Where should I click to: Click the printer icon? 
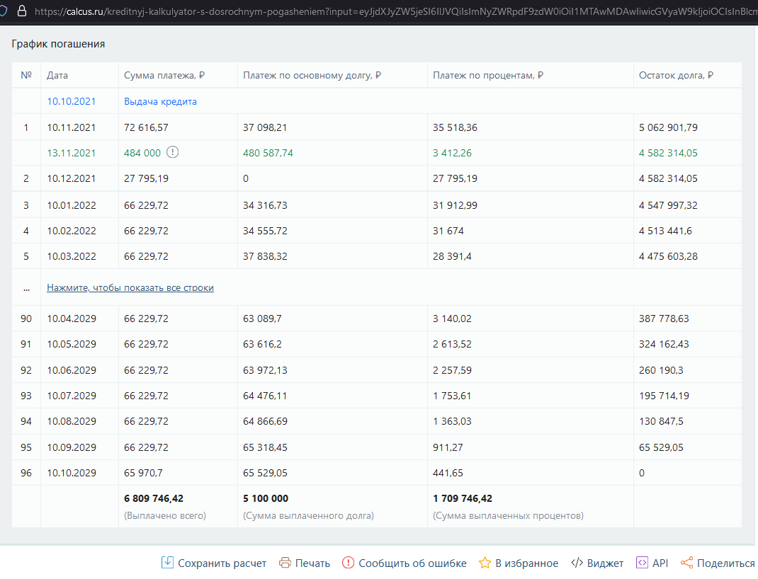(x=285, y=563)
